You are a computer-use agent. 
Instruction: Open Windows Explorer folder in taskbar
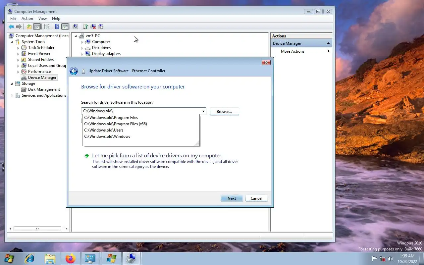click(50, 258)
